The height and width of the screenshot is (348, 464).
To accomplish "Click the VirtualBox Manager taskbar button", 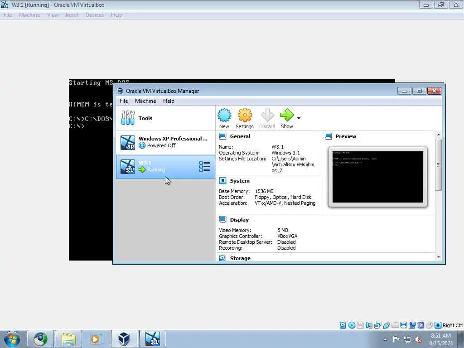I will [124, 339].
